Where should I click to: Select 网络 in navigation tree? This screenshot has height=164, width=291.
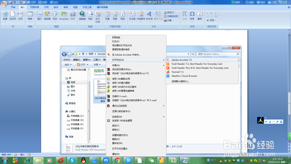pyautogui.click(x=71, y=137)
